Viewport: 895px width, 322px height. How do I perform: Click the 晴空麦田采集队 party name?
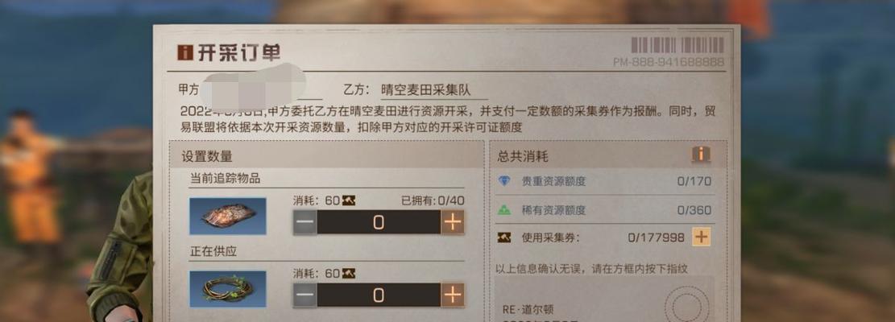coord(426,89)
